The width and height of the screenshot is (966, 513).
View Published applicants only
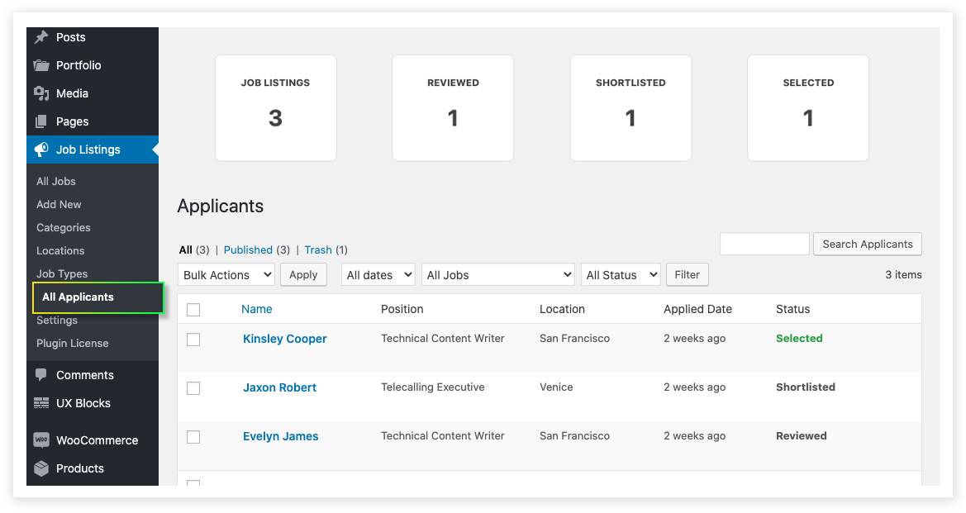pyautogui.click(x=250, y=249)
